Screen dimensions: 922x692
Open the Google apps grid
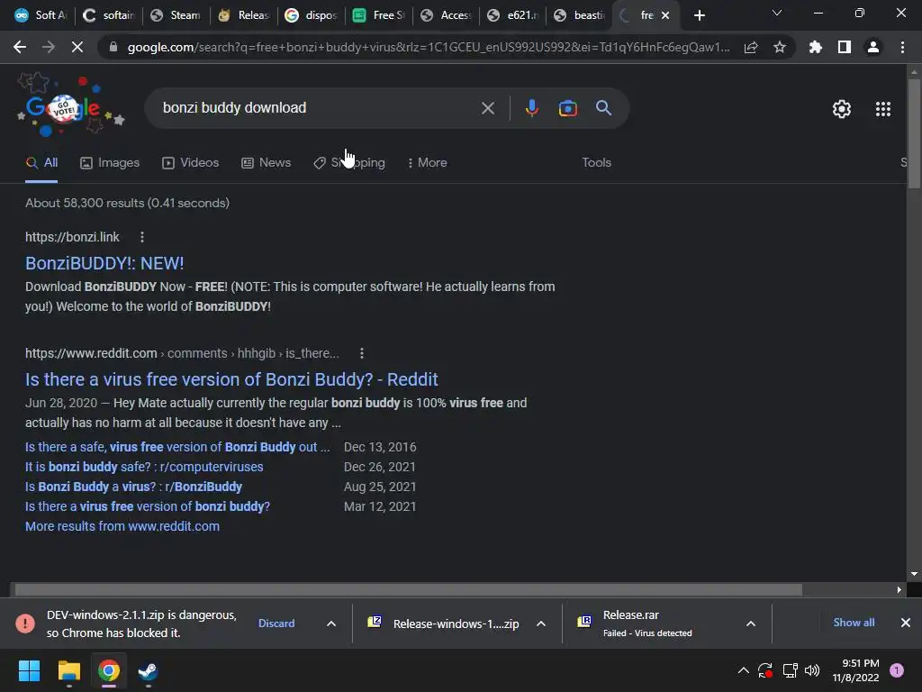click(x=883, y=109)
